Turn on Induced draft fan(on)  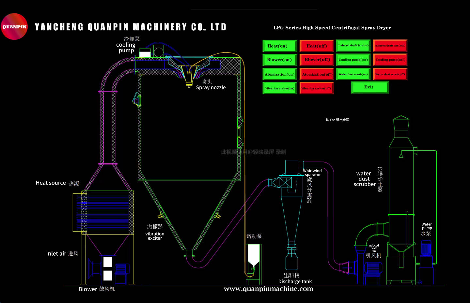(353, 46)
